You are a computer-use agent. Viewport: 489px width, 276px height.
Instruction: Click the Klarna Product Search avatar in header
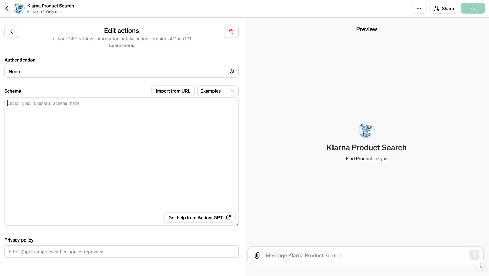click(19, 8)
